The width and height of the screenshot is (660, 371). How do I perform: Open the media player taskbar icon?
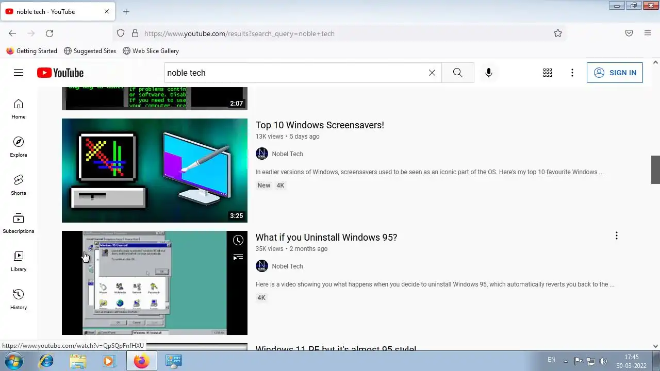(x=109, y=361)
